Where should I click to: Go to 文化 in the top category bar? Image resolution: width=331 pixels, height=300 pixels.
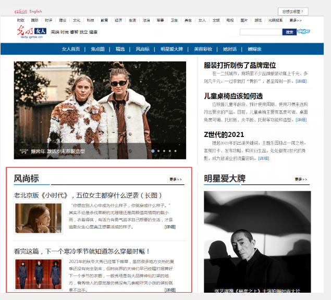click(x=77, y=20)
